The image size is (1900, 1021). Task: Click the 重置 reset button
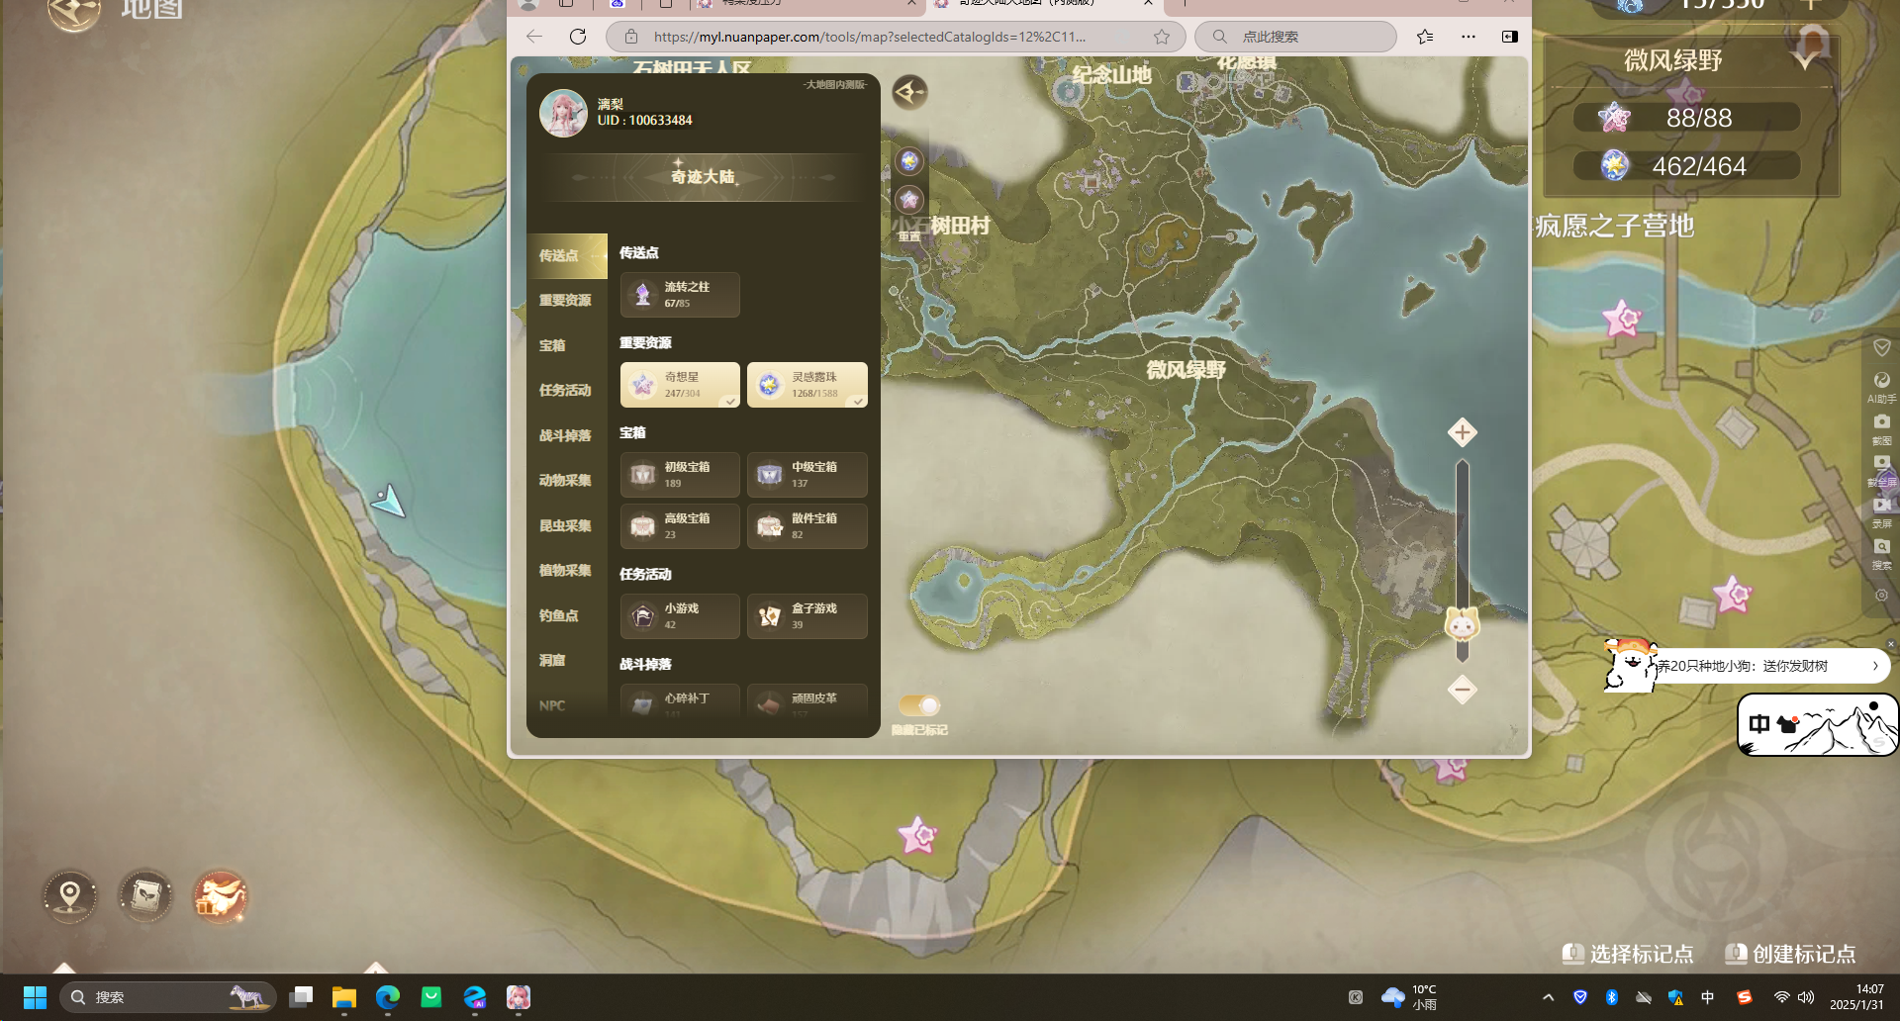coord(909,236)
